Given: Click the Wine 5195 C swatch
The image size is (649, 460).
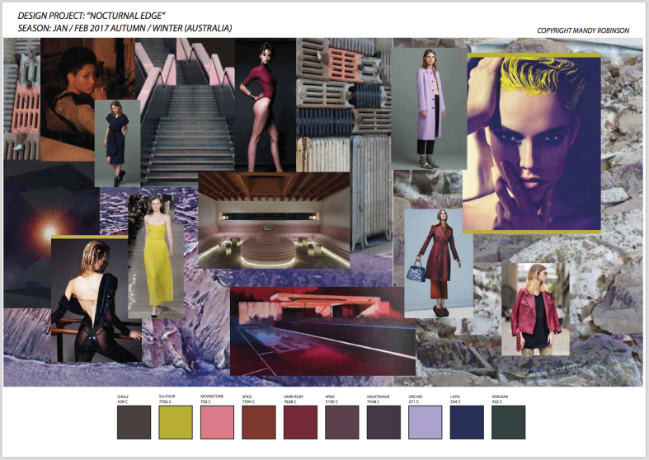Looking at the screenshot, I should pyautogui.click(x=342, y=422).
